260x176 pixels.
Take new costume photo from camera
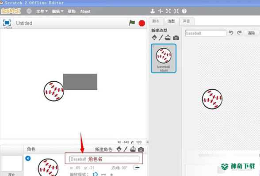click(176, 38)
